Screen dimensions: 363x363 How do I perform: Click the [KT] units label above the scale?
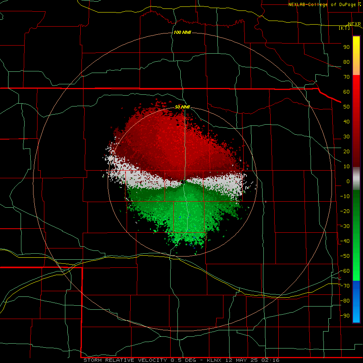344,28
